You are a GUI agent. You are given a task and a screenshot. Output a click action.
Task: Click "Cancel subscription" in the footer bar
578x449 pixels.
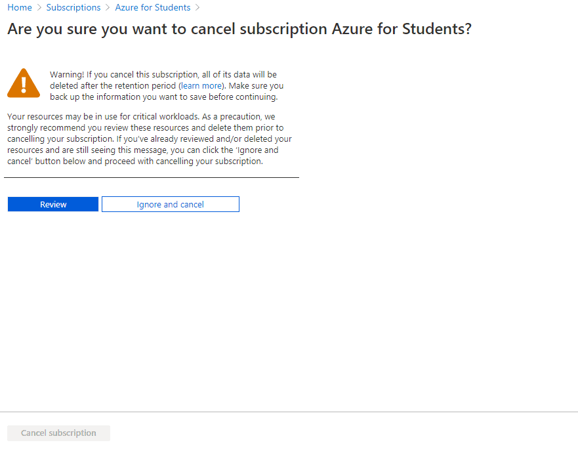click(x=58, y=433)
